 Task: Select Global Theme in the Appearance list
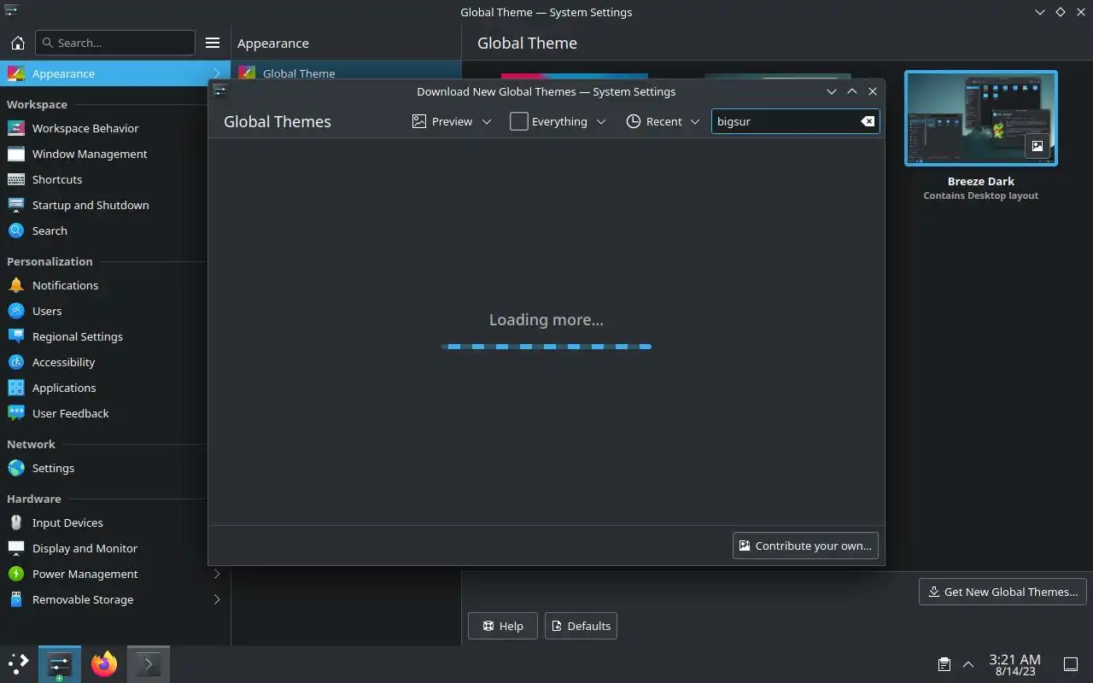click(346, 73)
